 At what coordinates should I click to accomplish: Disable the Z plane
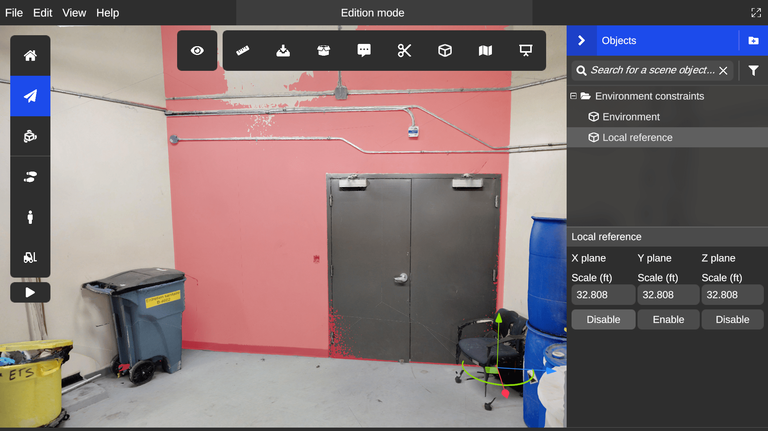click(732, 319)
